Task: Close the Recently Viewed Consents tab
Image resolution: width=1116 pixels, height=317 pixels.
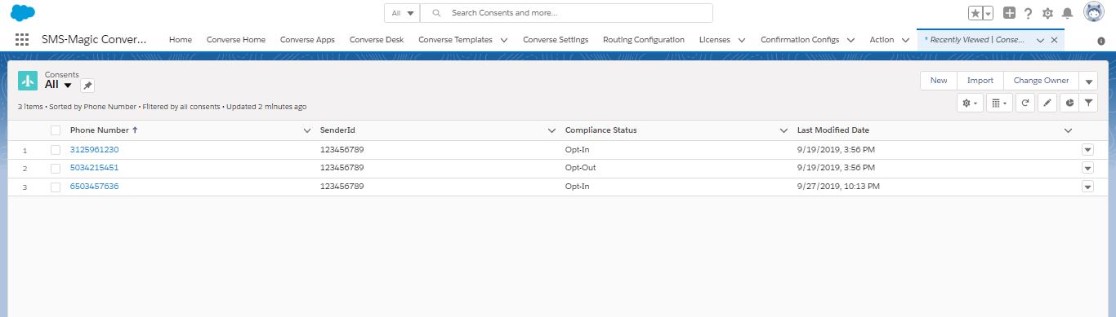Action: pos(1054,39)
